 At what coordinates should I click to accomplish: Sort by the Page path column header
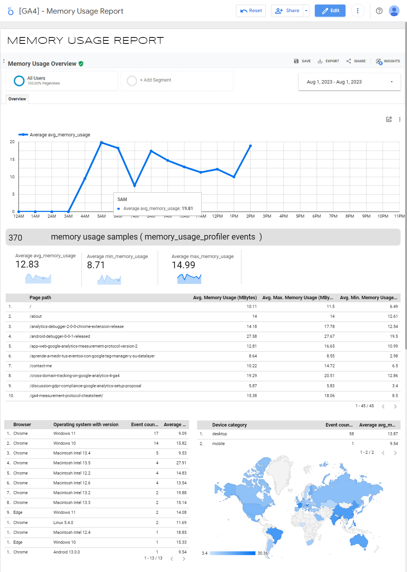click(40, 298)
